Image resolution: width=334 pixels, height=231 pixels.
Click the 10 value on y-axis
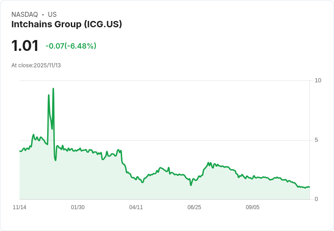click(x=318, y=80)
